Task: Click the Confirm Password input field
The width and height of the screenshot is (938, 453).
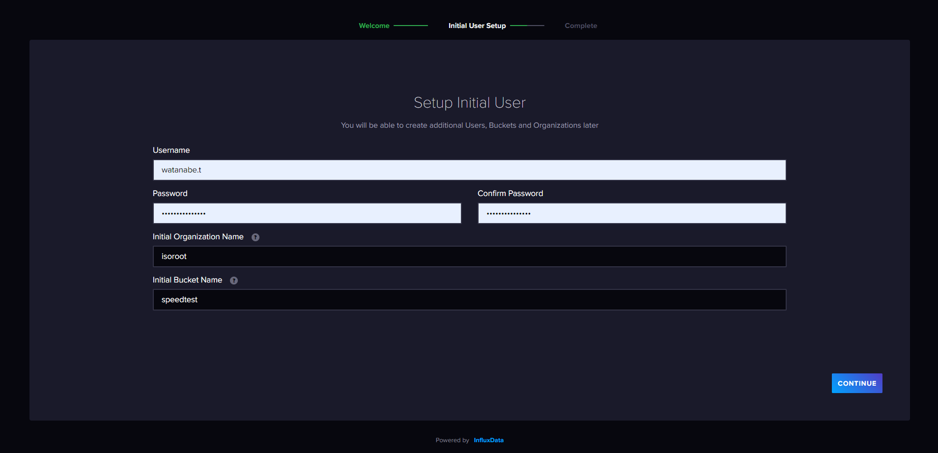Action: (631, 213)
